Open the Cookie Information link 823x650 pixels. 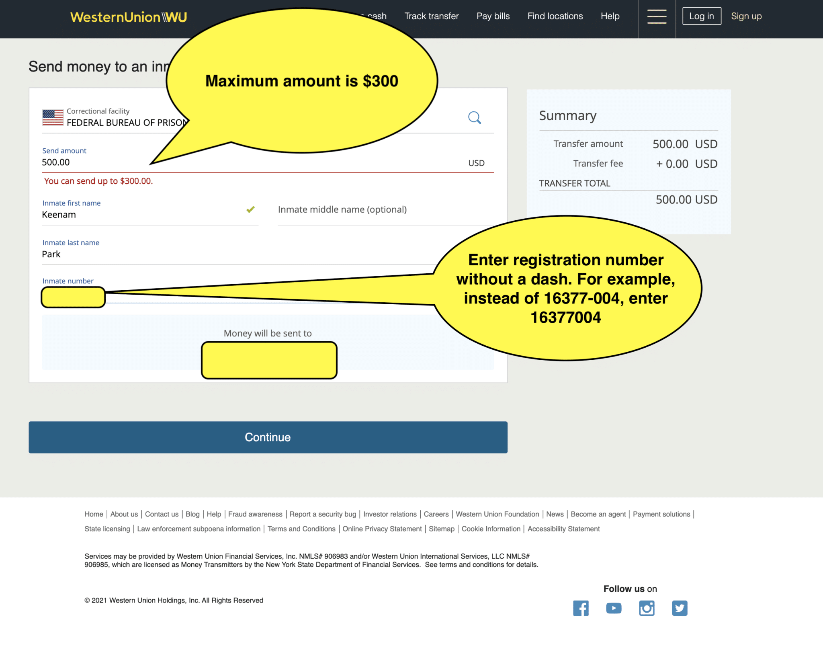[x=491, y=529]
